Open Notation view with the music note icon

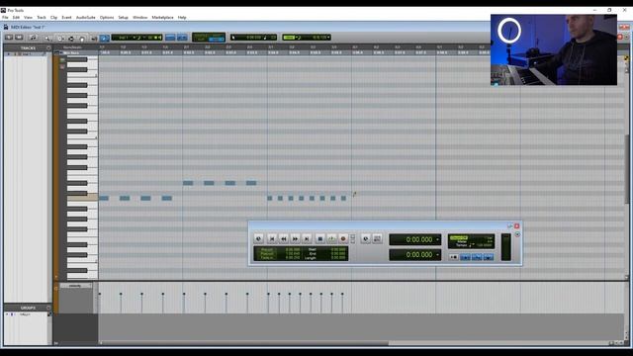point(34,38)
